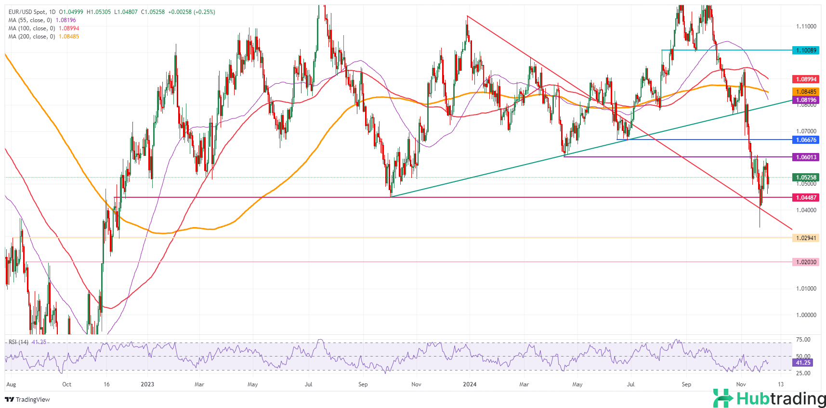The height and width of the screenshot is (408, 826).
Task: Select the EUR/USD Spot symbol title
Action: point(32,12)
